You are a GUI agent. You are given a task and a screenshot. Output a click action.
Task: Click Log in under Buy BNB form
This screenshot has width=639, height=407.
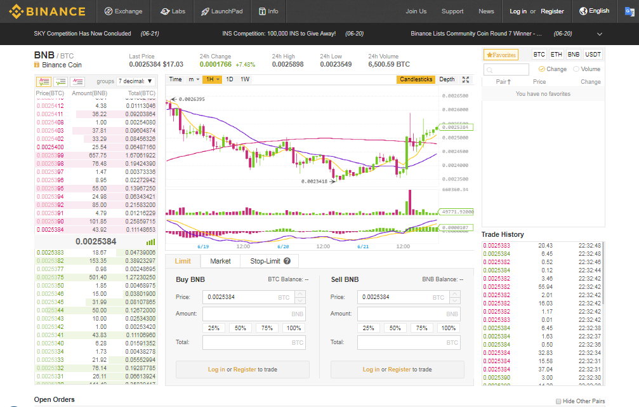[x=216, y=369]
